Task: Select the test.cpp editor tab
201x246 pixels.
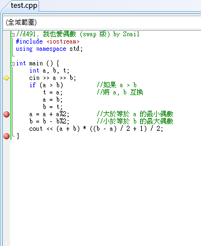Action: point(24,6)
